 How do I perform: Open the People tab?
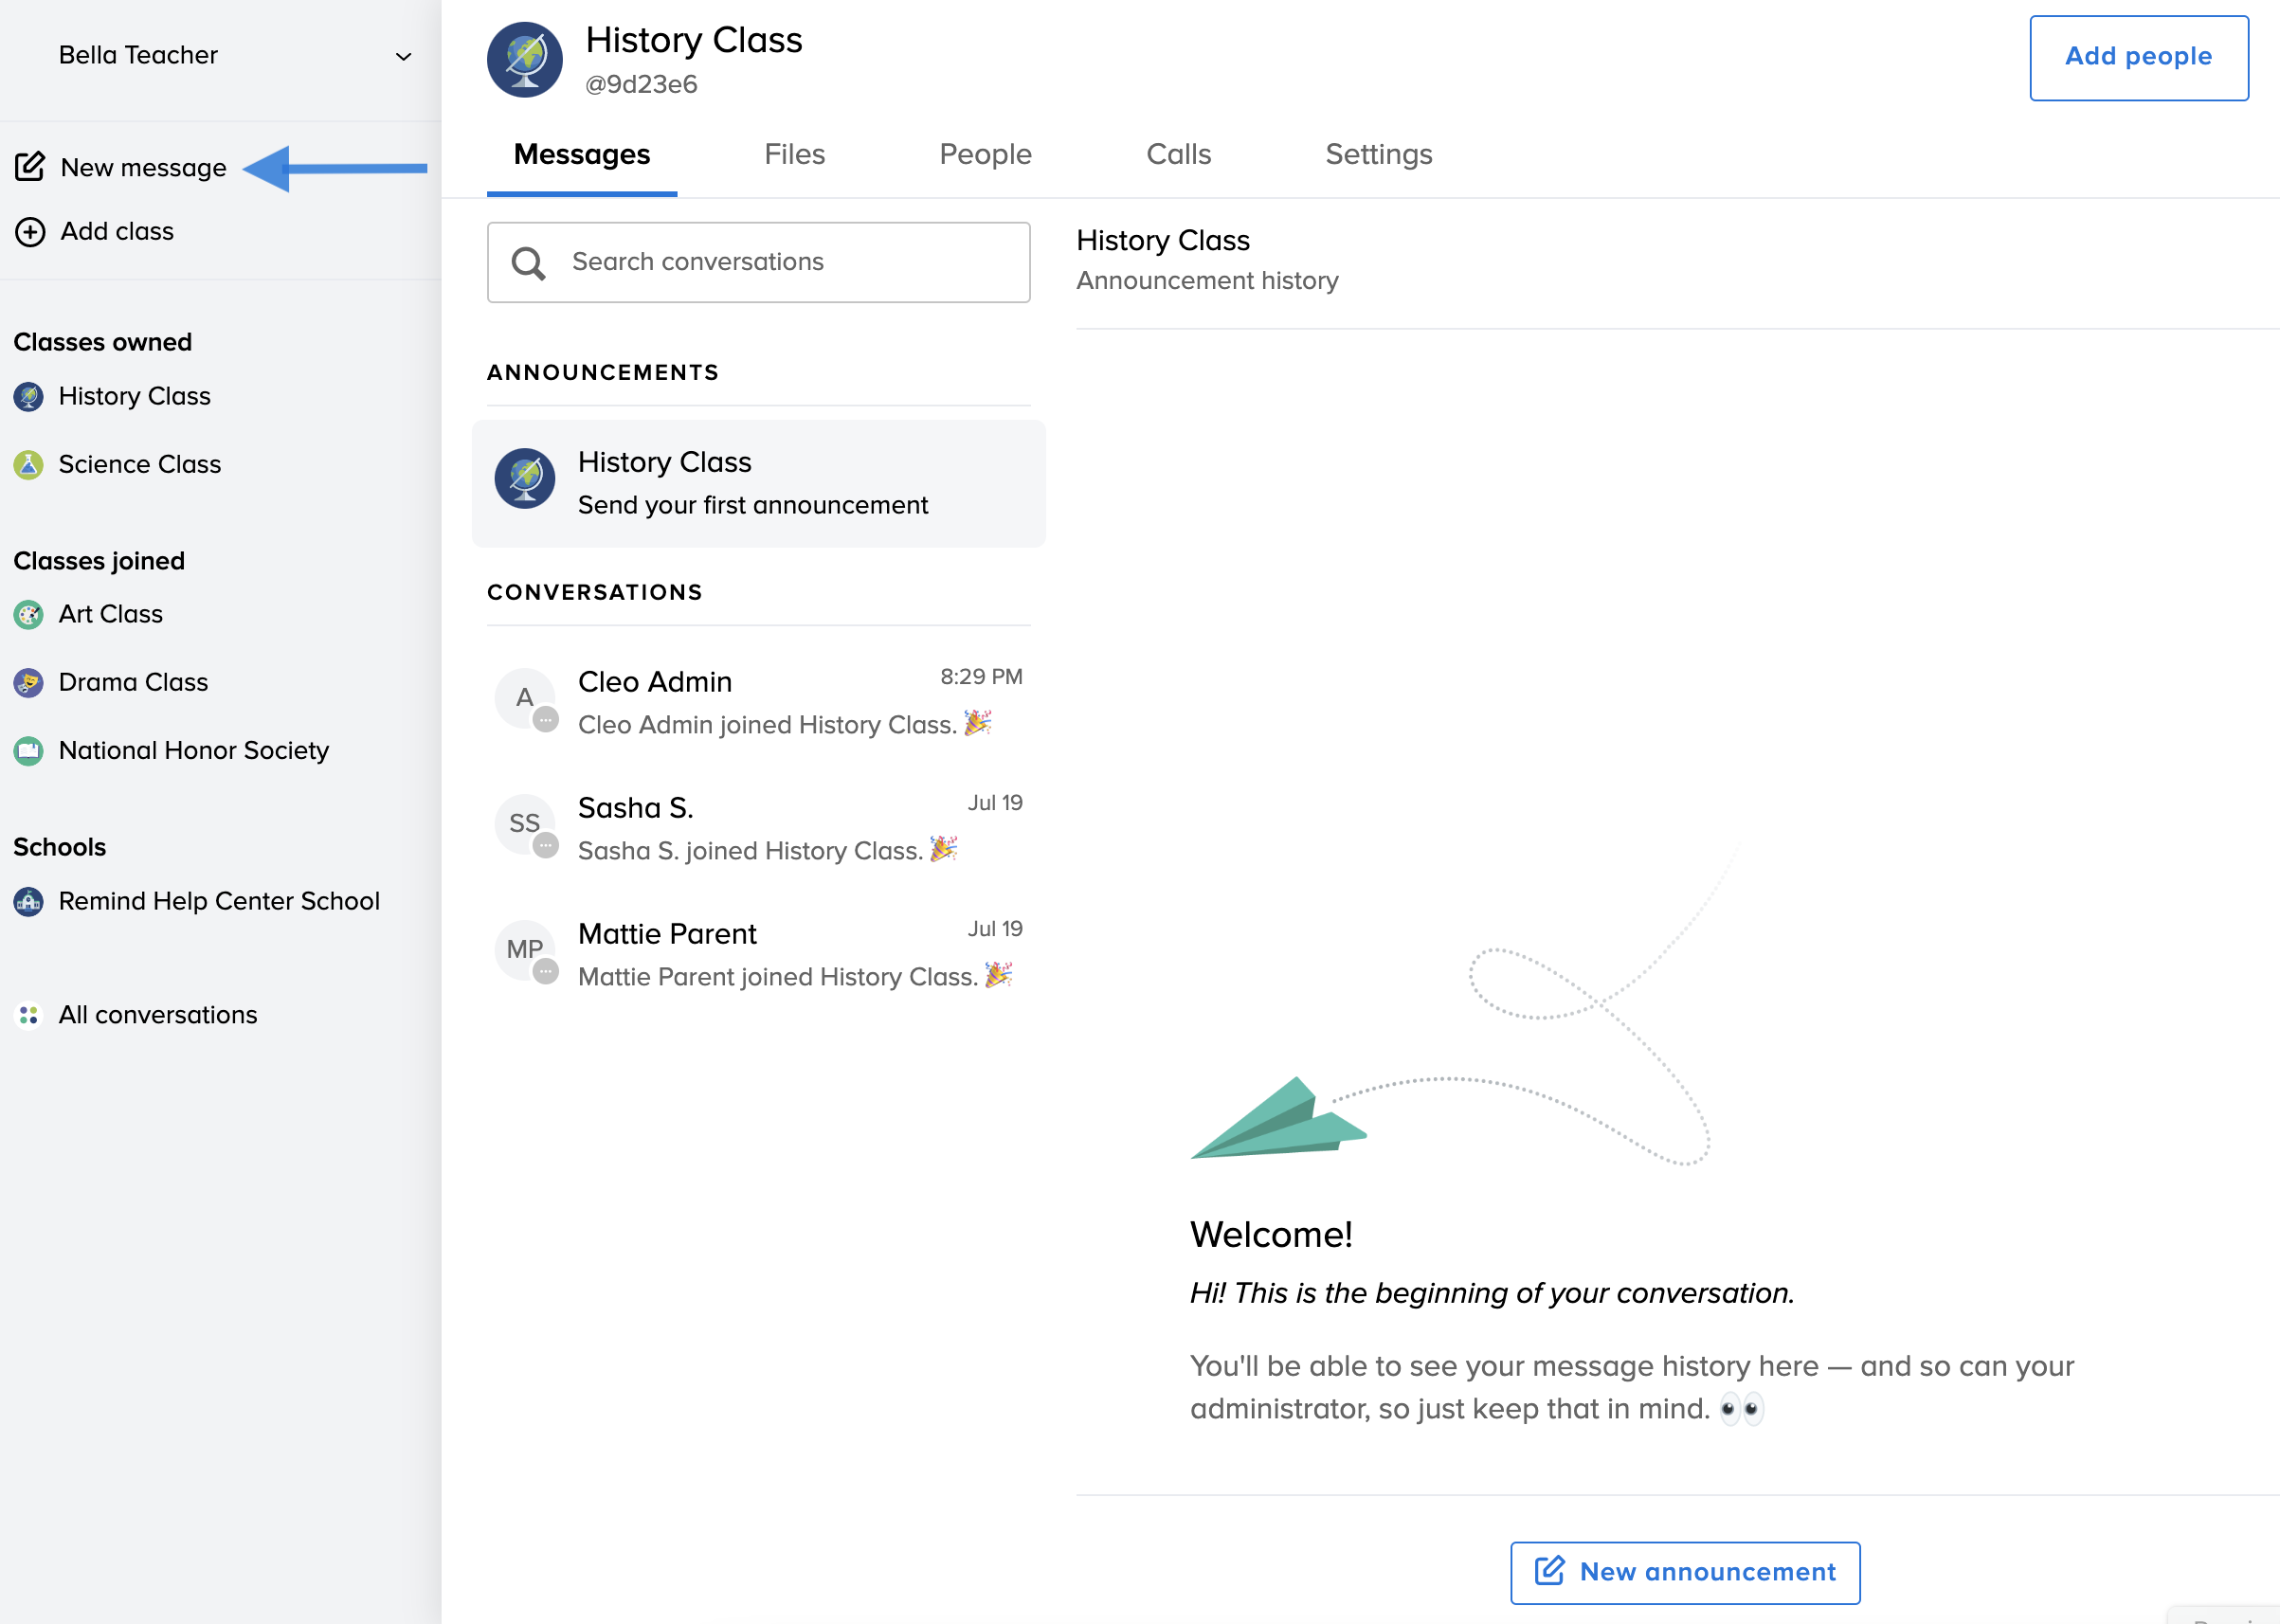(985, 154)
